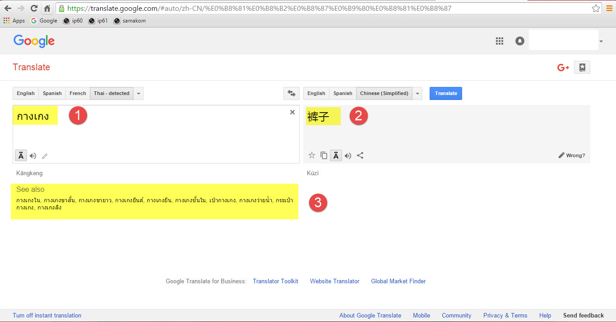The width and height of the screenshot is (616, 322).
Task: Open the Google apps grid
Action: point(499,41)
